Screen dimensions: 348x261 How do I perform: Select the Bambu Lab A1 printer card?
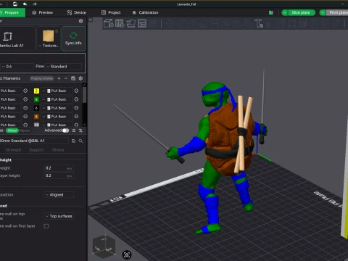[17, 38]
